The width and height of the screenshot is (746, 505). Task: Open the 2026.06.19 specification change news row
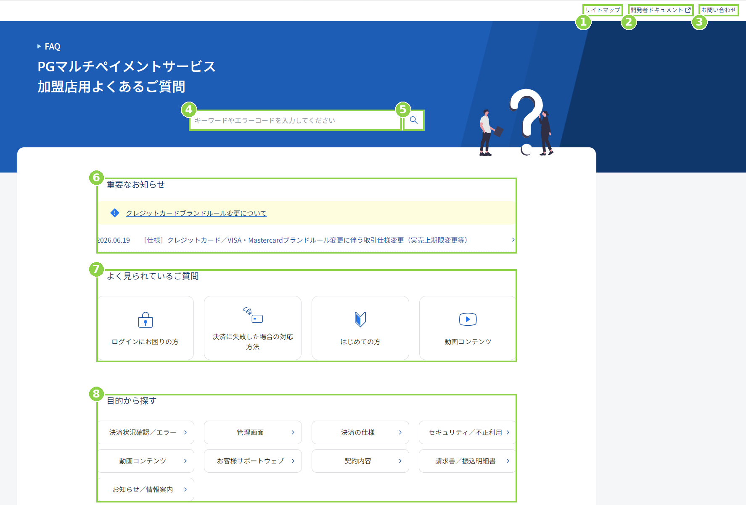[x=306, y=240]
